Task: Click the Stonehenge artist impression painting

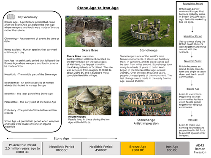Action: 145,101
